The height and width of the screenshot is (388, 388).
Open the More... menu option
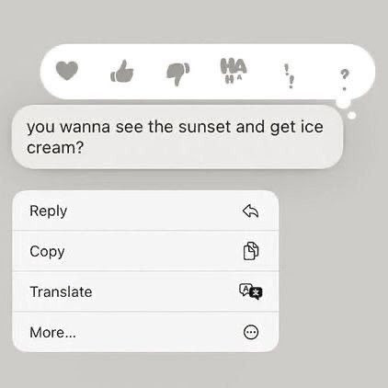point(145,332)
